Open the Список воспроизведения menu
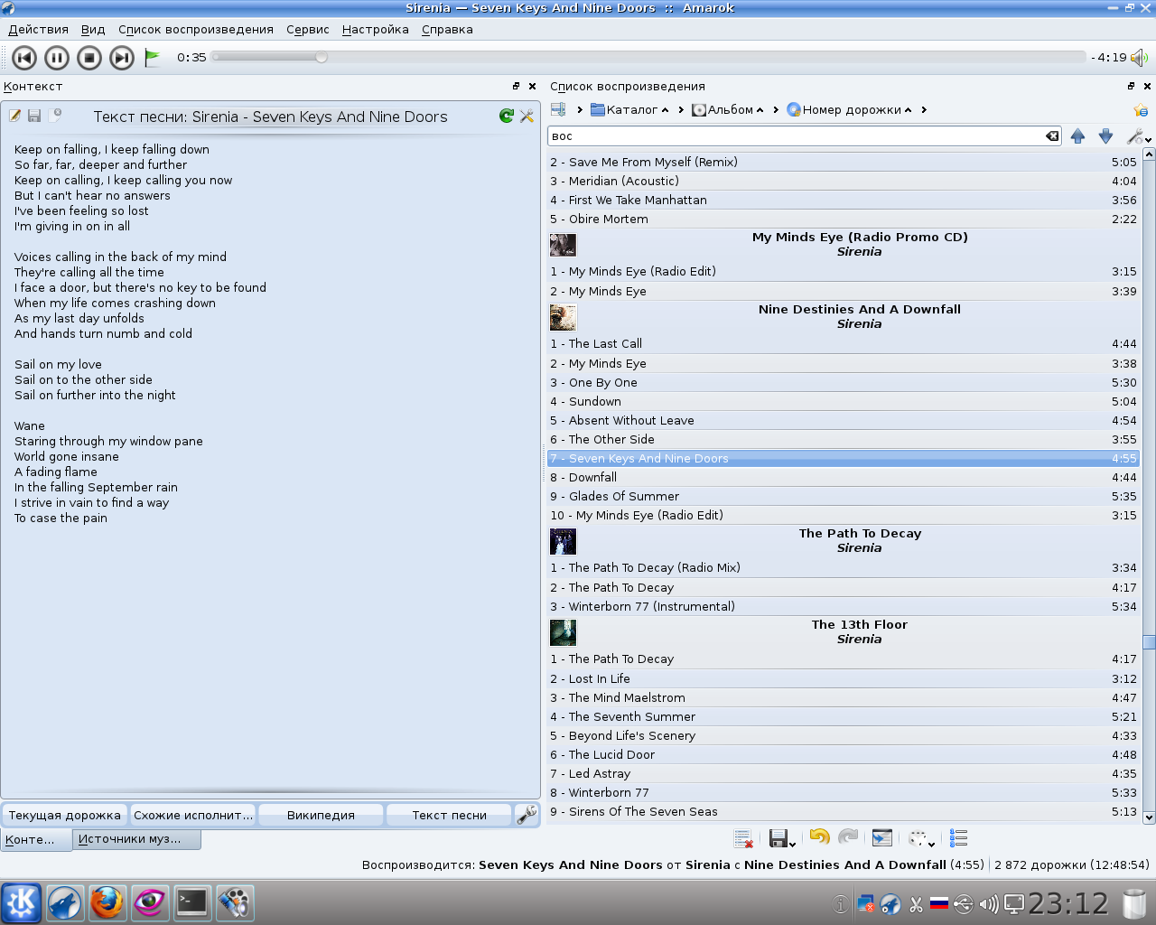The width and height of the screenshot is (1156, 925). tap(196, 30)
